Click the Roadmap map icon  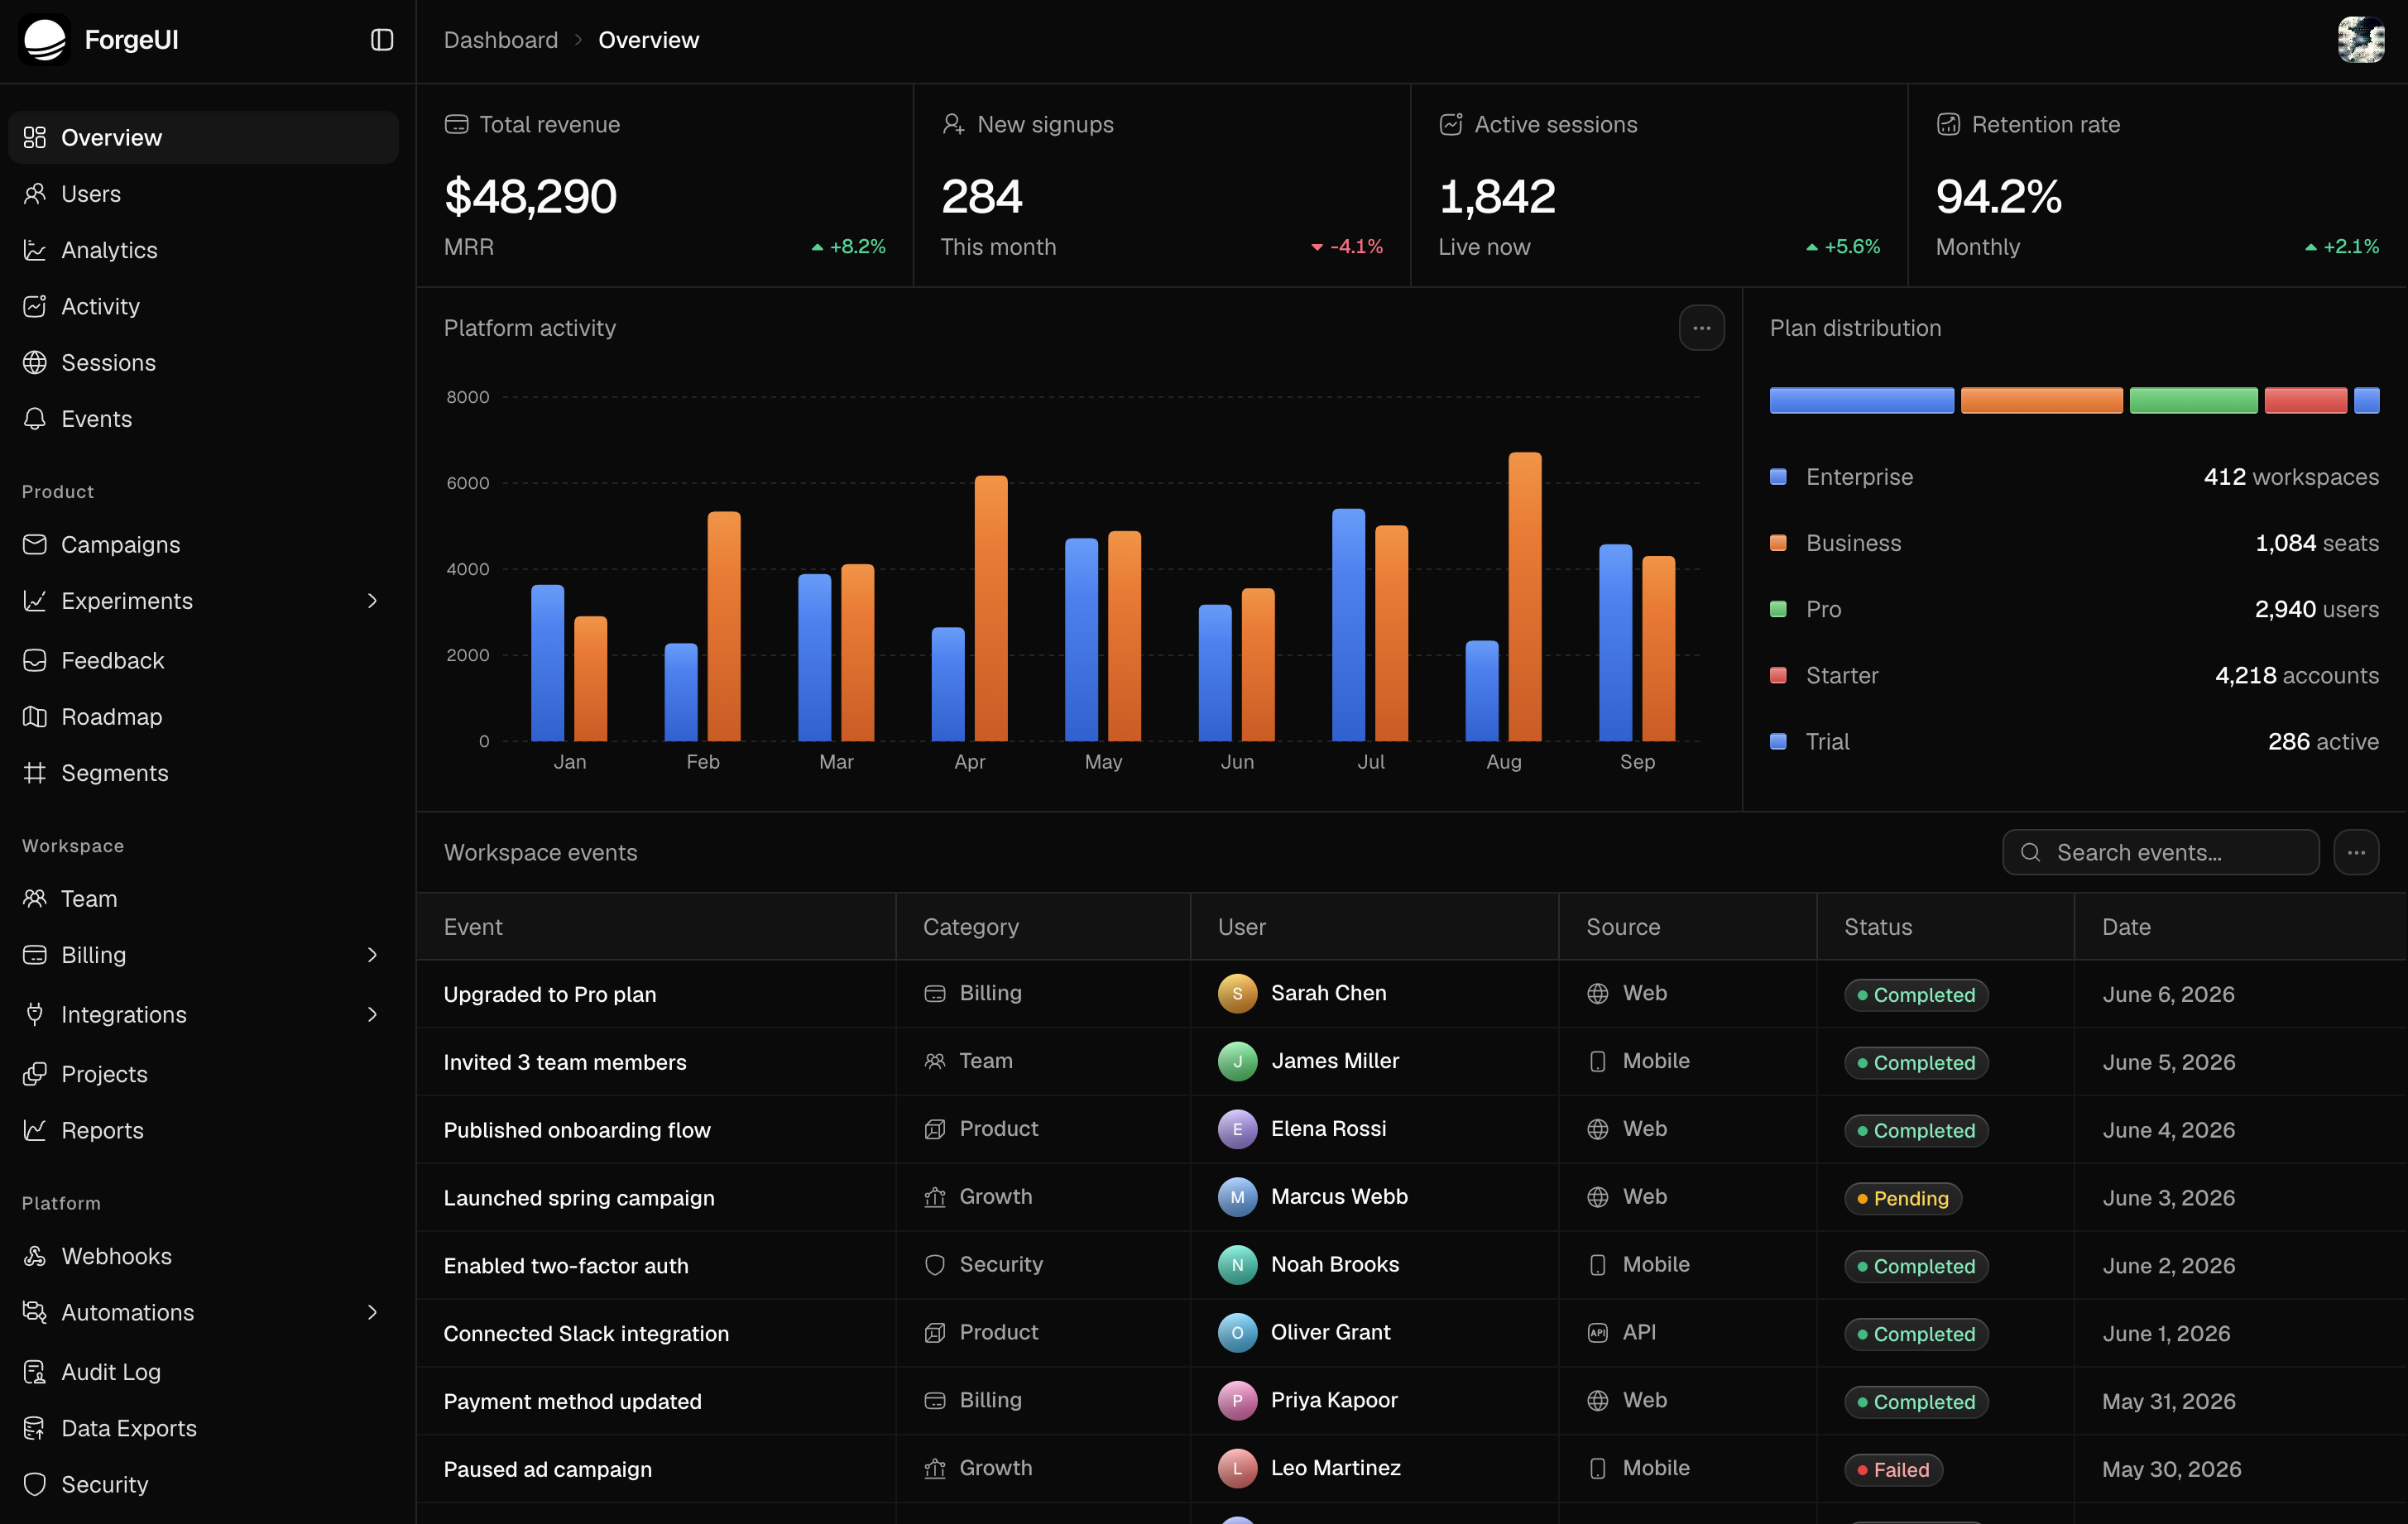(x=35, y=717)
